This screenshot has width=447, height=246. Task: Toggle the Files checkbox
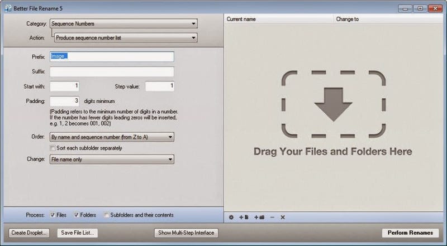pyautogui.click(x=53, y=215)
